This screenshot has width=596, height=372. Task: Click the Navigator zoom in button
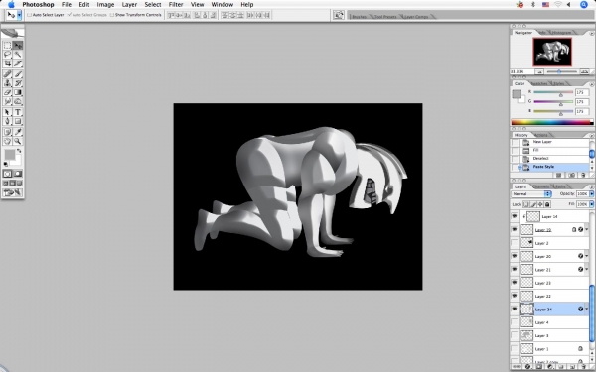click(584, 71)
